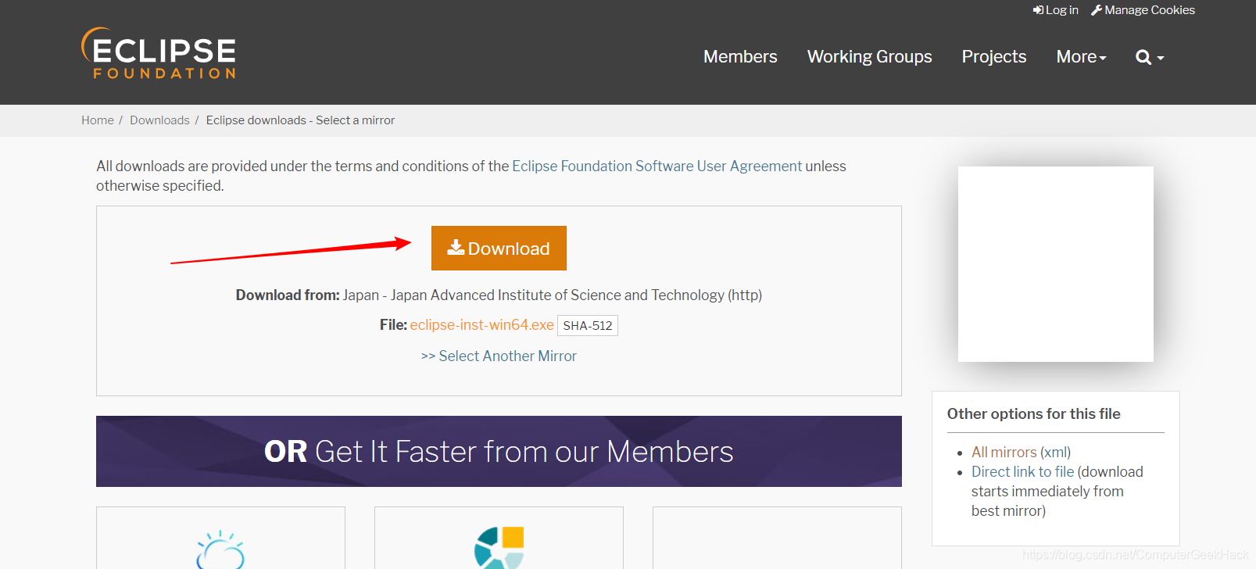The width and height of the screenshot is (1256, 569).
Task: Go to Downloads breadcrumb
Action: tap(159, 120)
